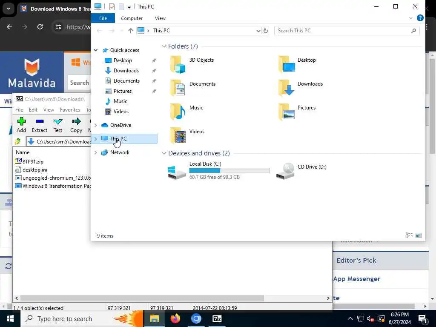The image size is (436, 327).
Task: Expand the Network tree node
Action: 96,152
